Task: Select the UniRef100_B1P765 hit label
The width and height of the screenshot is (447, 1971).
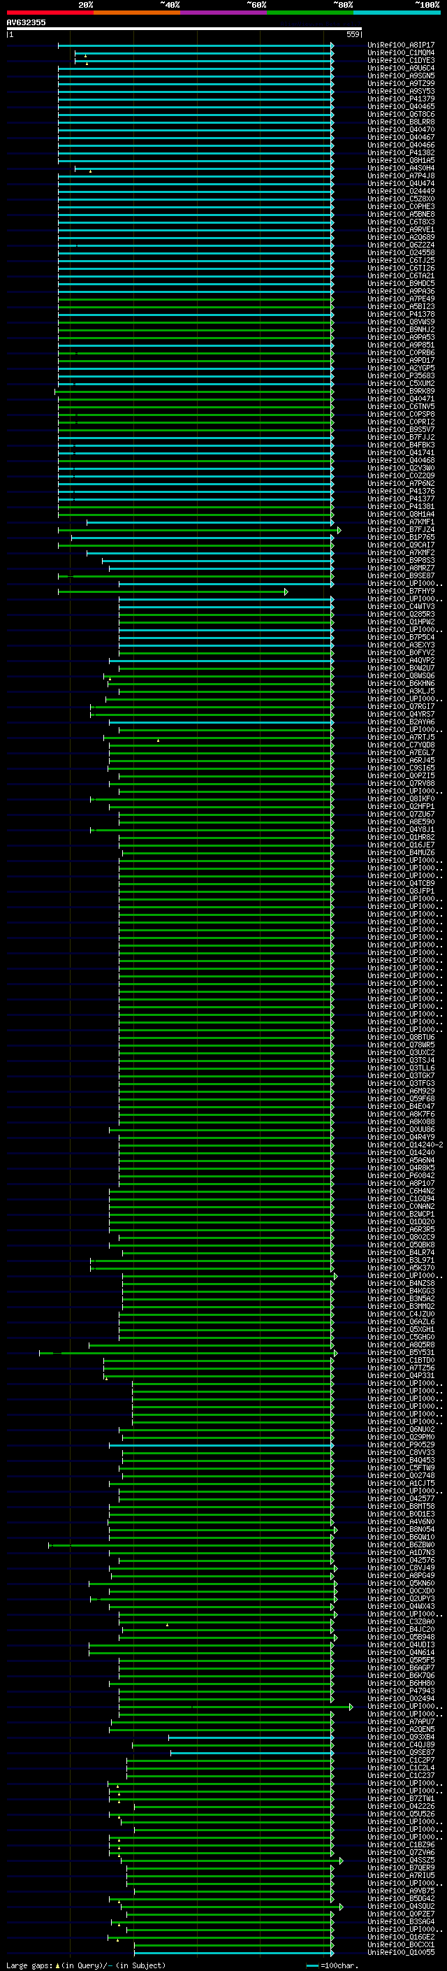Action: [401, 537]
